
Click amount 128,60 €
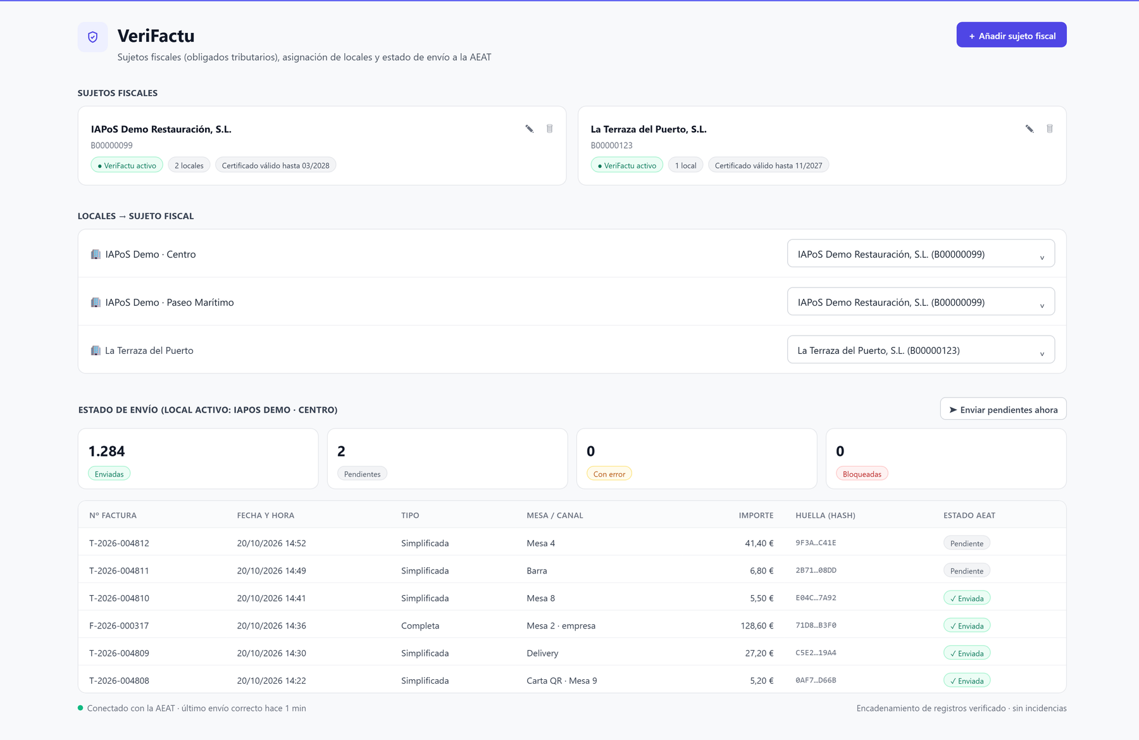point(757,625)
